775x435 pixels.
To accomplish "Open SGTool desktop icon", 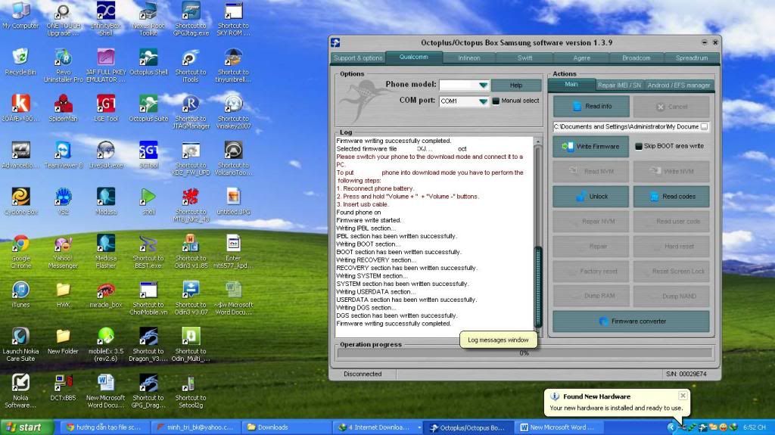I will click(x=148, y=155).
